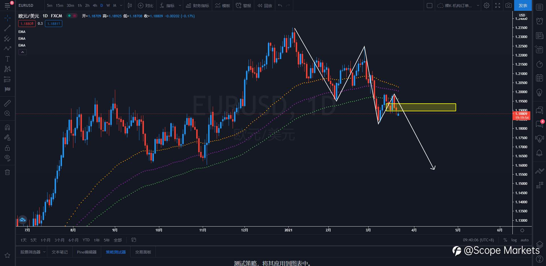Image resolution: width=546 pixels, height=266 pixels.
Task: Activate the zoom-in tool
Action: point(7,114)
